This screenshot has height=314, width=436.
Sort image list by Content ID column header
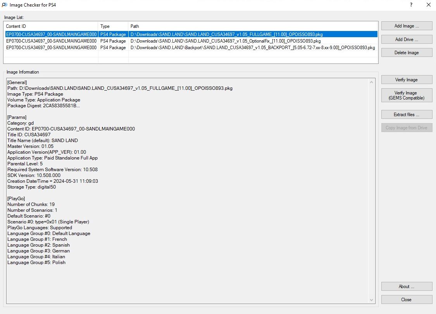pos(51,26)
